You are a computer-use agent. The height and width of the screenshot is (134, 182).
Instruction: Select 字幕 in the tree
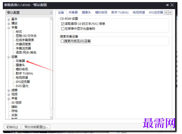(14, 28)
